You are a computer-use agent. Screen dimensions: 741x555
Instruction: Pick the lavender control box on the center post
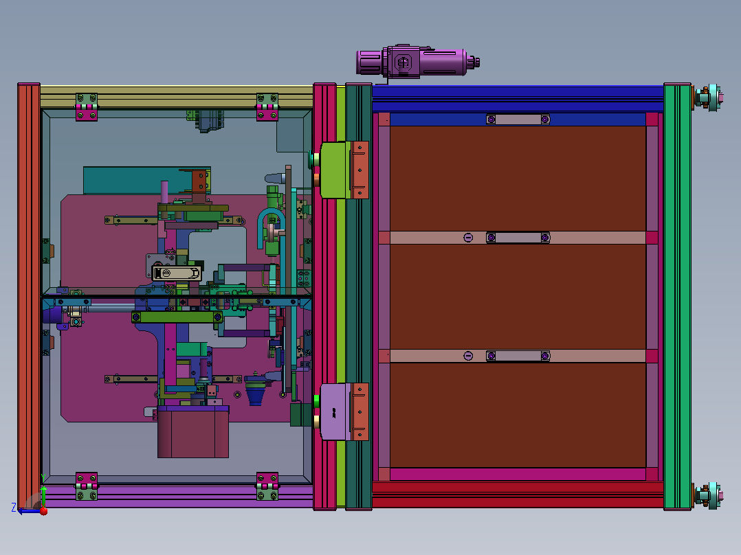[x=335, y=412]
